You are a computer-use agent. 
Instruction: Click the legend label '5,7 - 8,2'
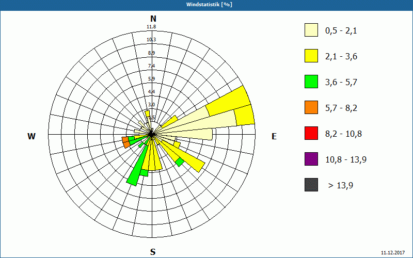point(341,108)
